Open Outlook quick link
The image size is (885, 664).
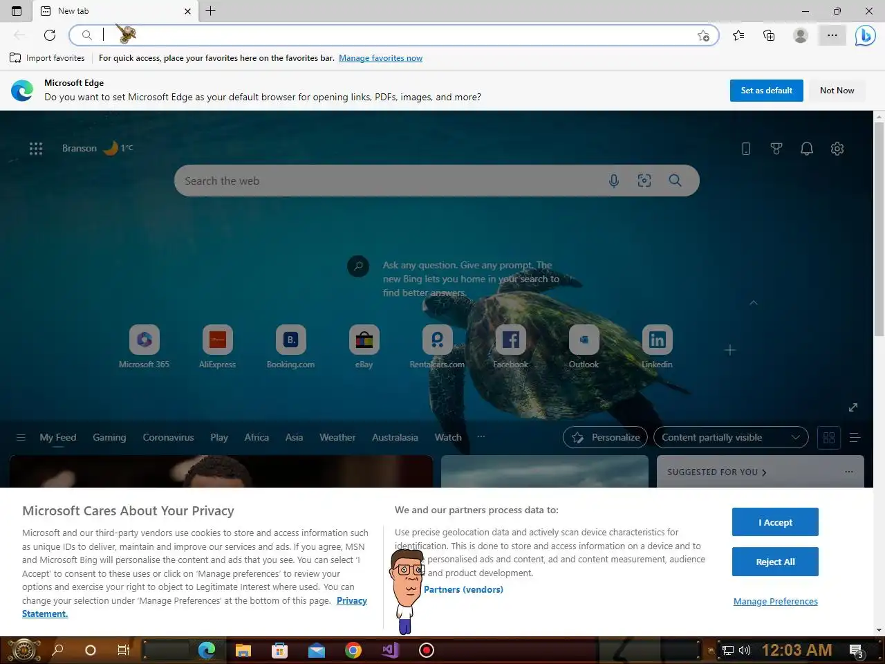pyautogui.click(x=584, y=347)
